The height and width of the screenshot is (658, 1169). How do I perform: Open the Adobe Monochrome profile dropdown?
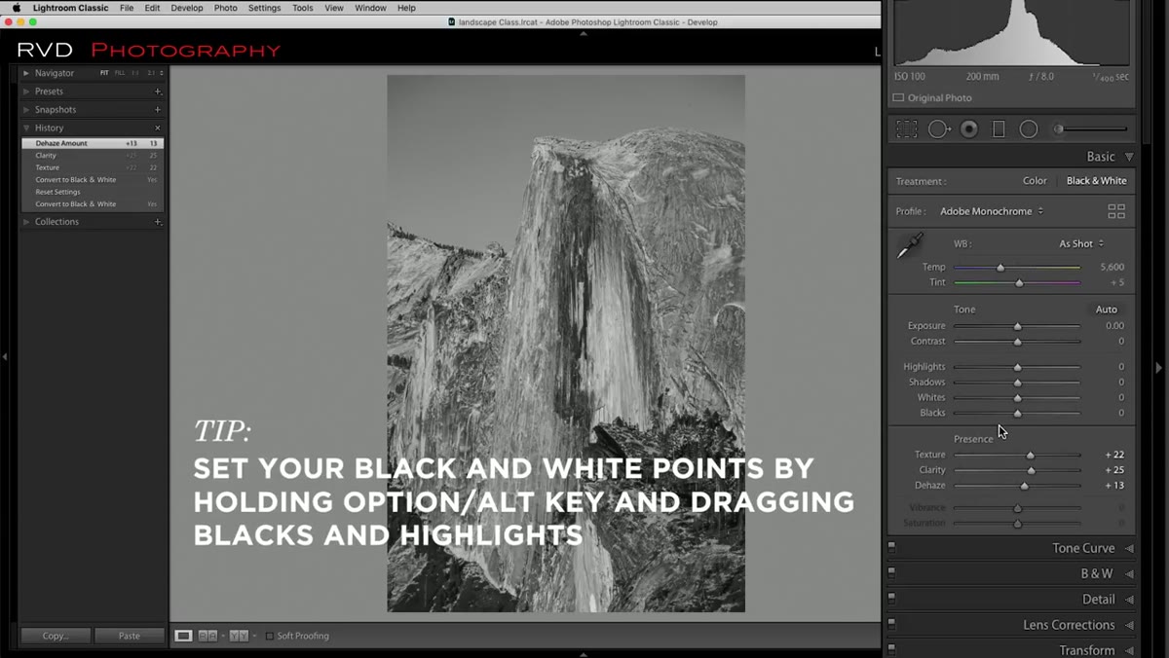click(x=992, y=211)
